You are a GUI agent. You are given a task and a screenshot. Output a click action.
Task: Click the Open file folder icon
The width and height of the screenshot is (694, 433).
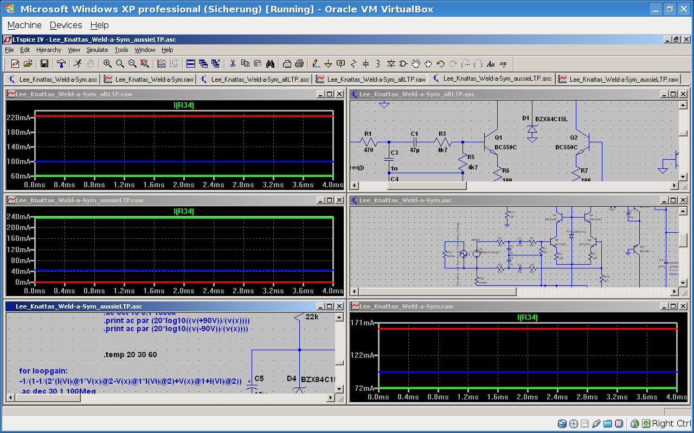(x=28, y=63)
